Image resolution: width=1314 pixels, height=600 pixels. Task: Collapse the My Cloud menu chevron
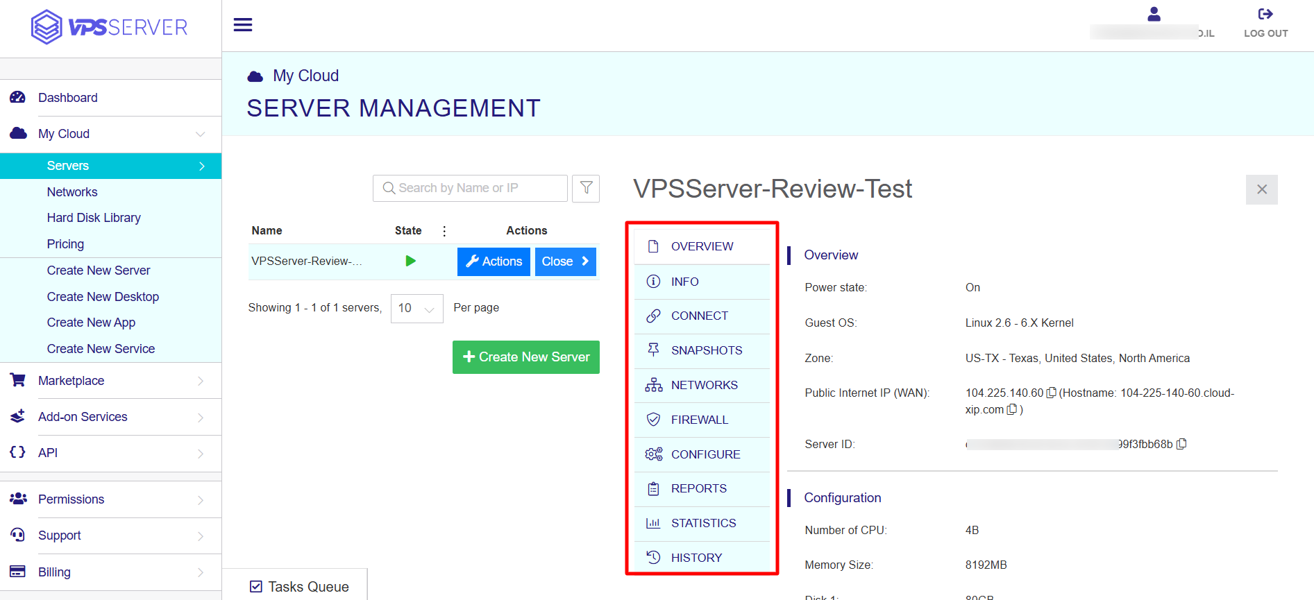click(x=201, y=134)
